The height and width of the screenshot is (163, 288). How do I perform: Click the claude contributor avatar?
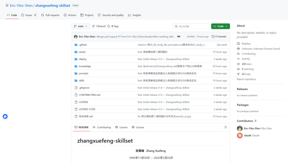click(x=240, y=135)
